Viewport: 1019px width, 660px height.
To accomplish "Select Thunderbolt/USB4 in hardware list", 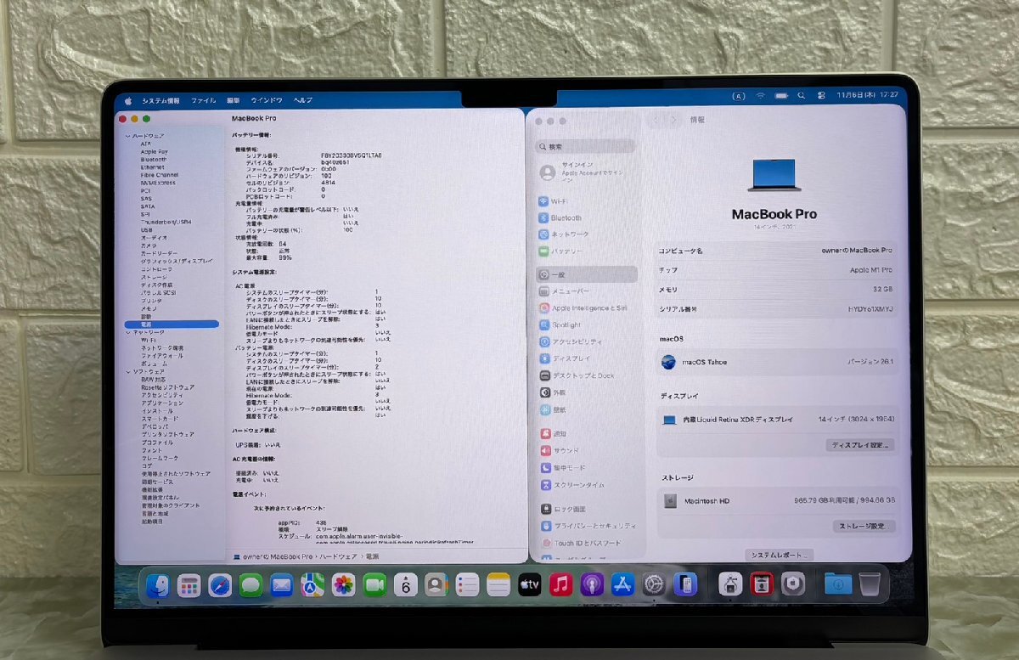I will [166, 222].
